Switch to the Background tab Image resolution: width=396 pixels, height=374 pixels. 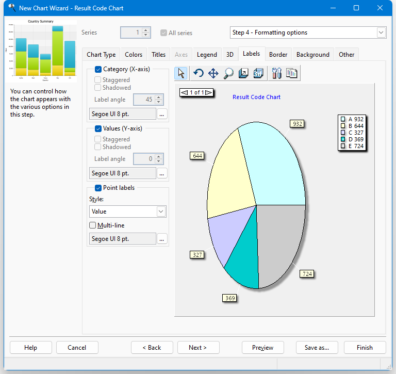pyautogui.click(x=313, y=55)
